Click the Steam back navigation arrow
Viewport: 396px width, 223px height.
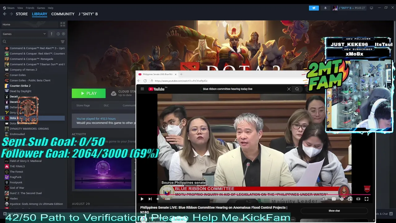coord(5,14)
